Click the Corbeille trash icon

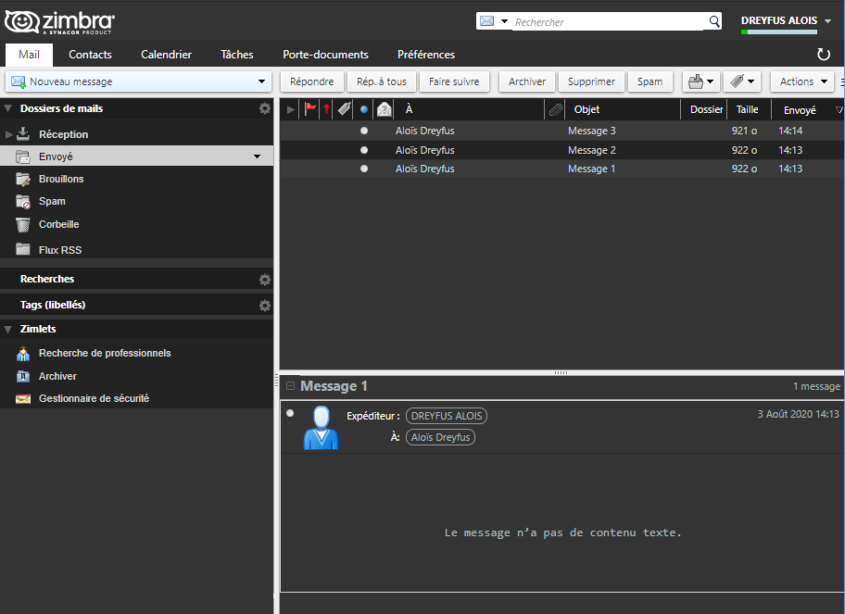click(x=22, y=225)
